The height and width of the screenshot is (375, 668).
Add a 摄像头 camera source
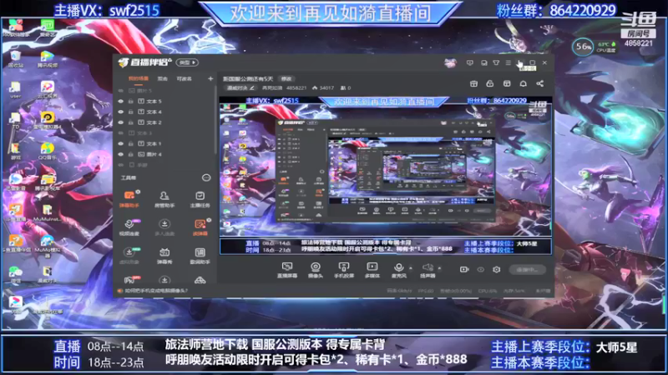coord(316,269)
